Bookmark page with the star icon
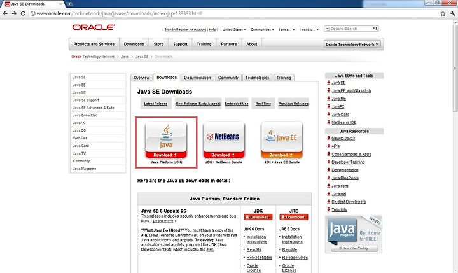Viewport: 458px width, 273px height. coord(443,13)
